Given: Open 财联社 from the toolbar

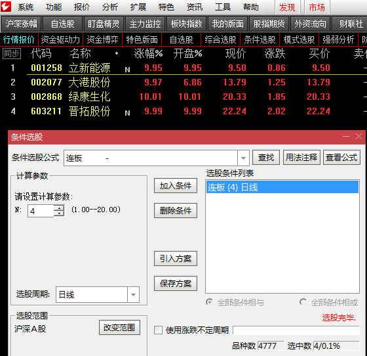Looking at the screenshot, I should click(x=351, y=24).
